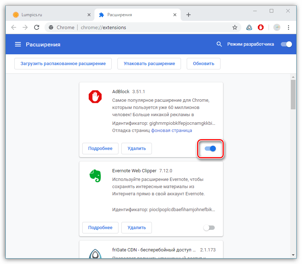Bookmark this page with the star icon
302x264 pixels.
[234, 27]
